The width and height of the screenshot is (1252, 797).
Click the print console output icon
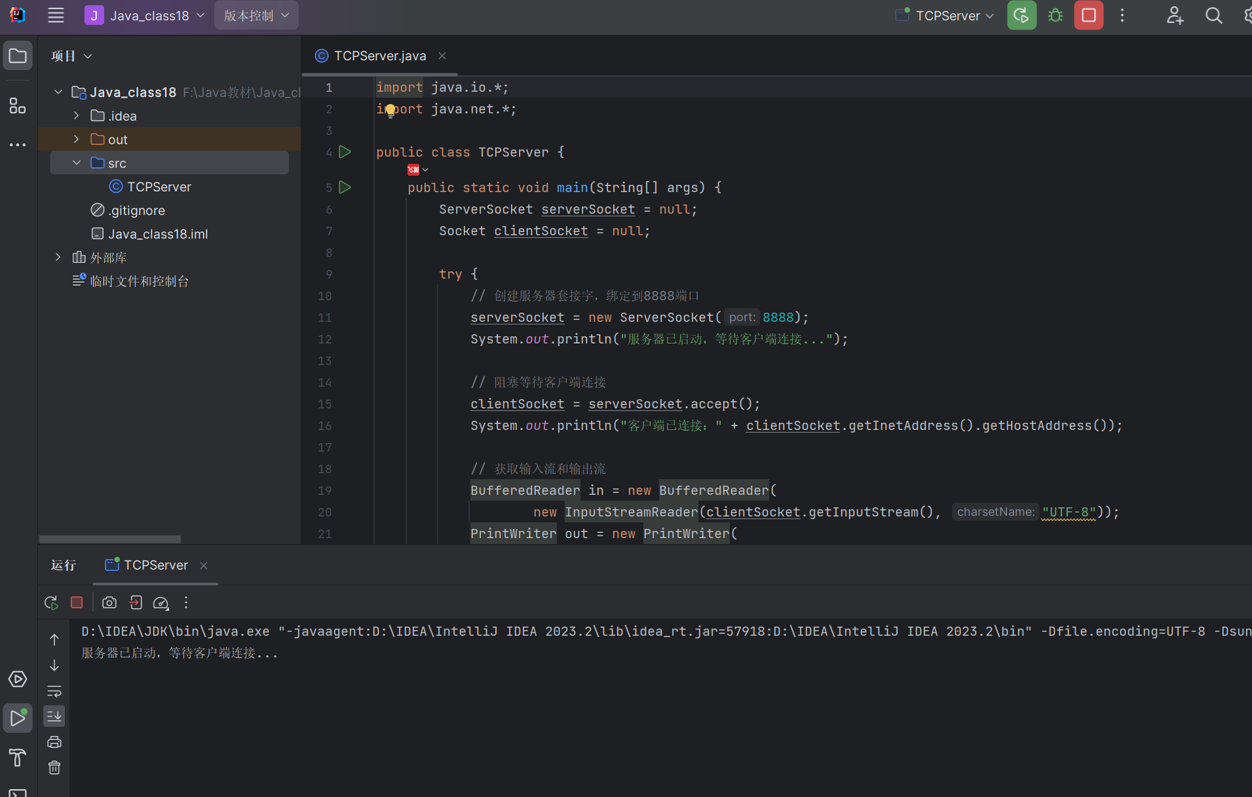[54, 742]
